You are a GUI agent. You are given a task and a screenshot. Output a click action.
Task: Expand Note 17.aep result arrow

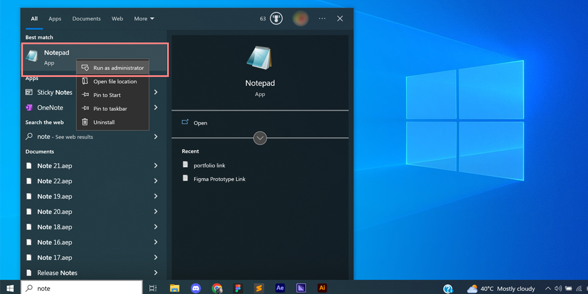(156, 258)
